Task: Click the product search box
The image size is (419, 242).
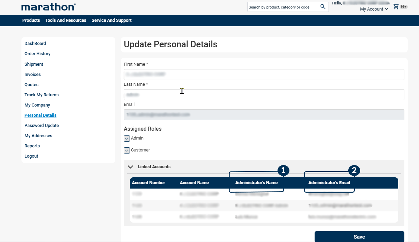Action: (282, 7)
